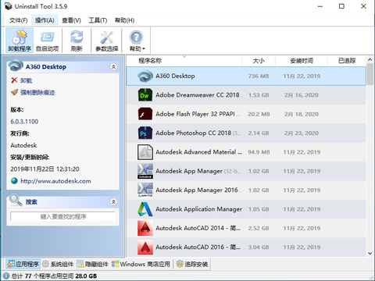Select the Autodesk Application Manager row
Screen dimensions: 375x281
pos(246,209)
